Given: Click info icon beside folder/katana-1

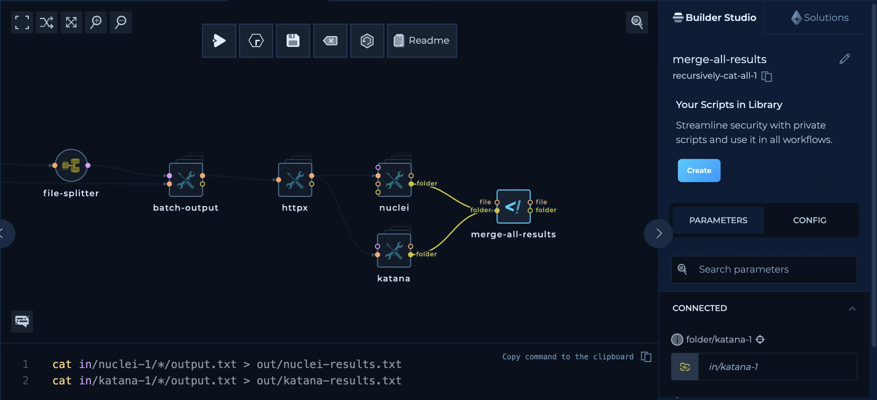Looking at the screenshot, I should (677, 340).
